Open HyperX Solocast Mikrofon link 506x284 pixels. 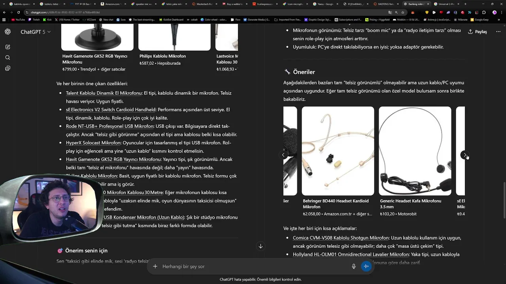(x=93, y=143)
